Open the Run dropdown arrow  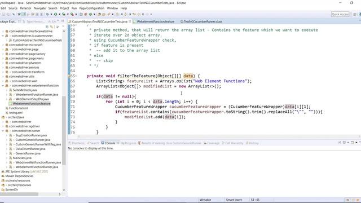(59, 14)
